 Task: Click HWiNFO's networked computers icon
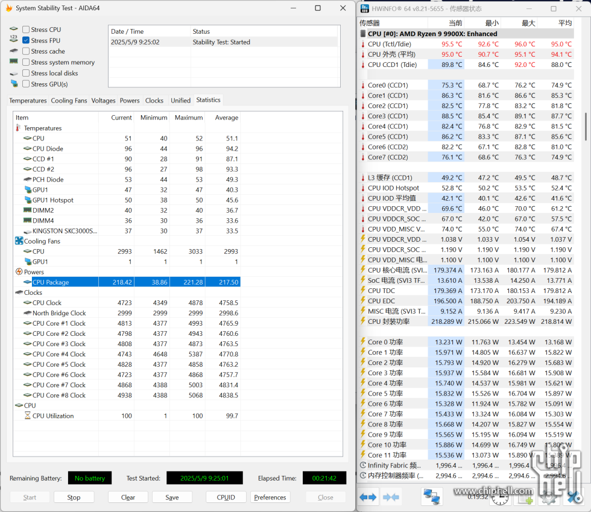tap(432, 496)
